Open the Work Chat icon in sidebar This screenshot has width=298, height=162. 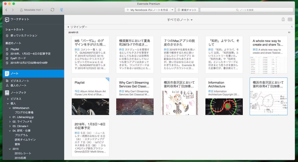coord(7,20)
